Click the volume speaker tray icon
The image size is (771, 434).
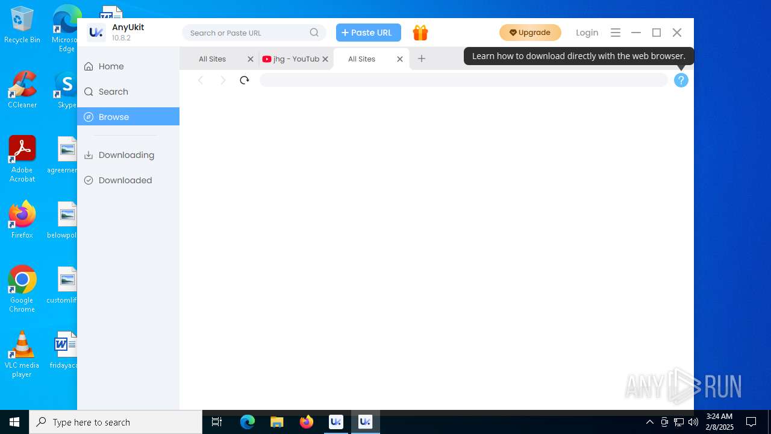(x=693, y=422)
